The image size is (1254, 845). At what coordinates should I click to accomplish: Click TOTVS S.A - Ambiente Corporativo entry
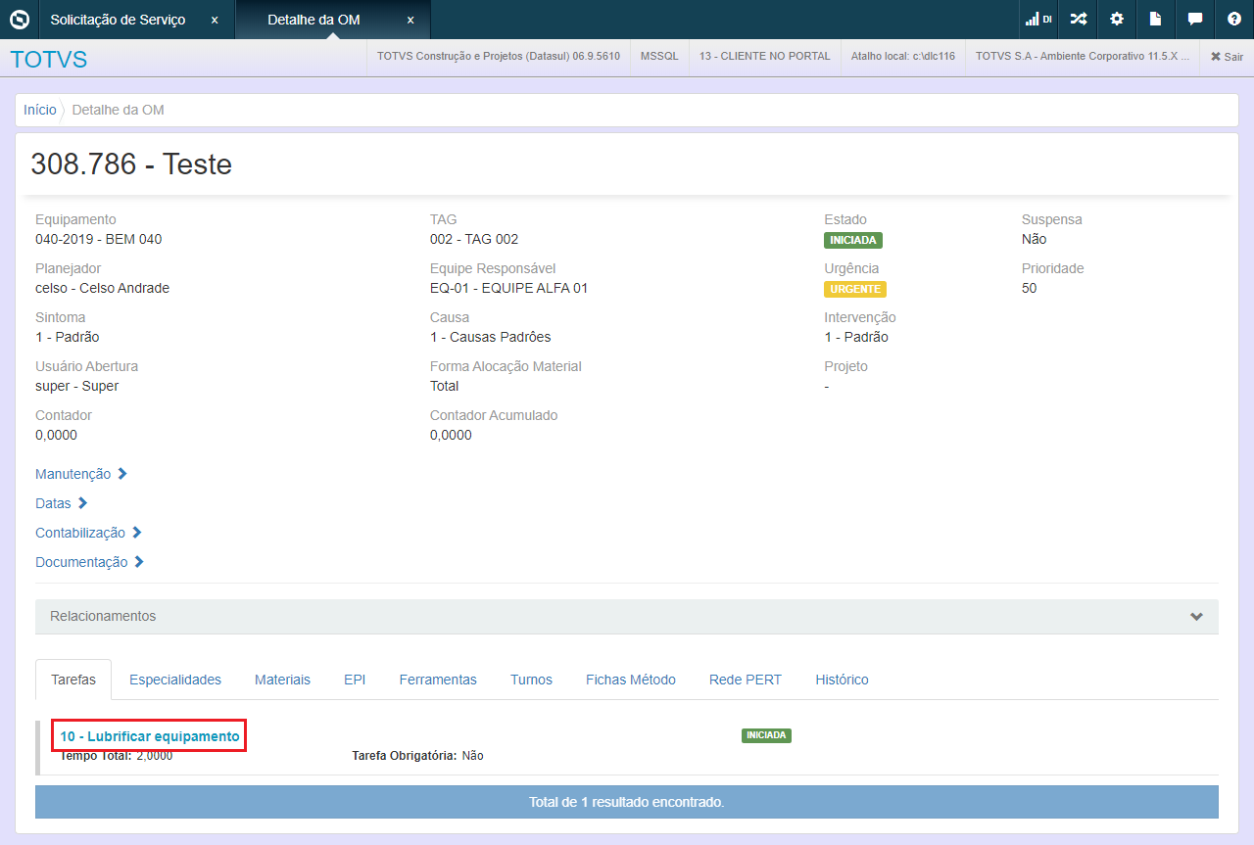[1083, 57]
